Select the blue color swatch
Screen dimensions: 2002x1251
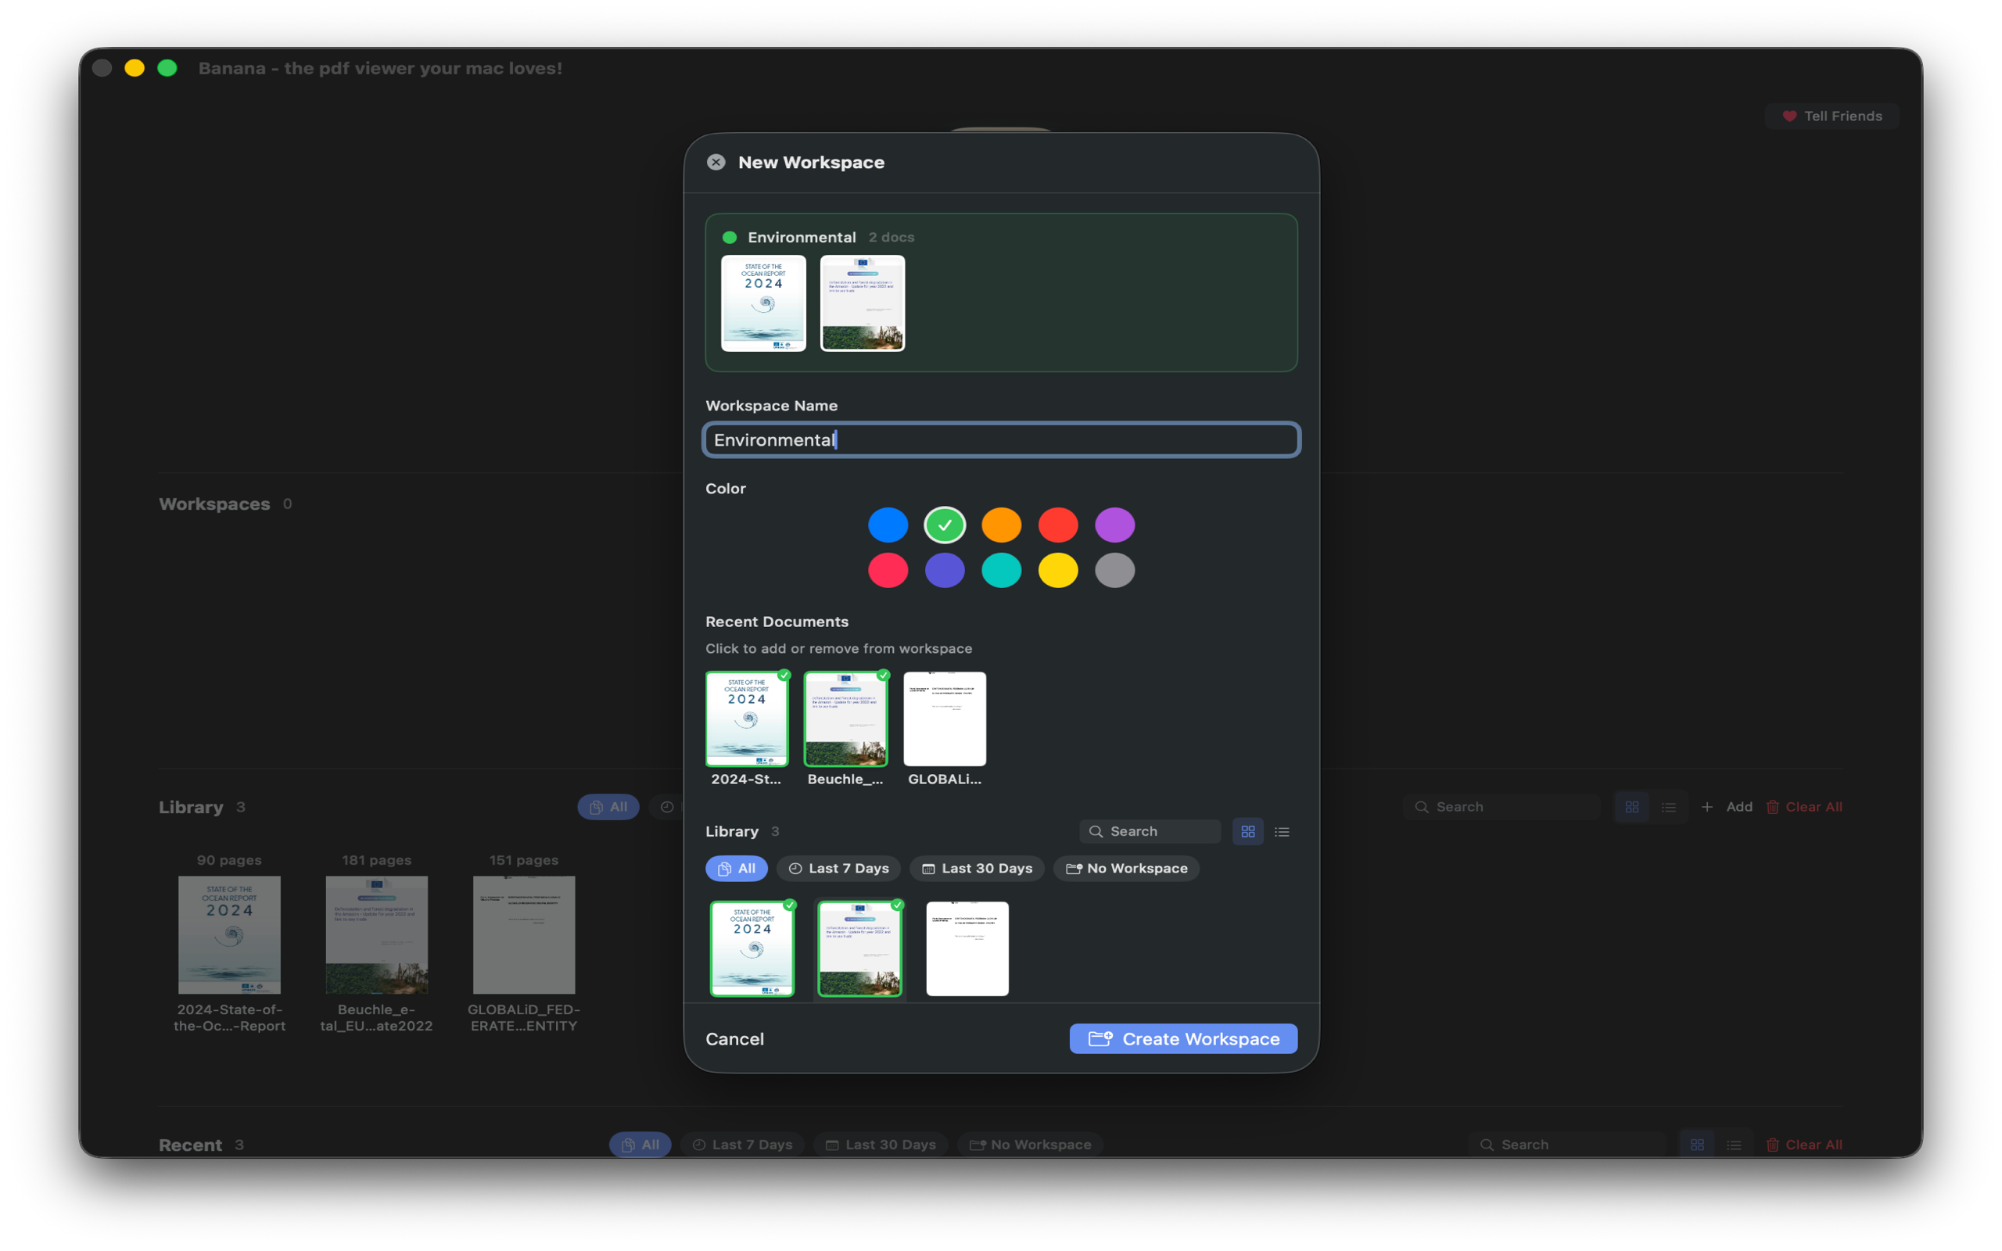click(x=888, y=525)
